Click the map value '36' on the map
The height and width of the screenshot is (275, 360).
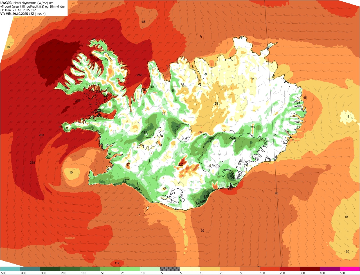(x=253, y=127)
